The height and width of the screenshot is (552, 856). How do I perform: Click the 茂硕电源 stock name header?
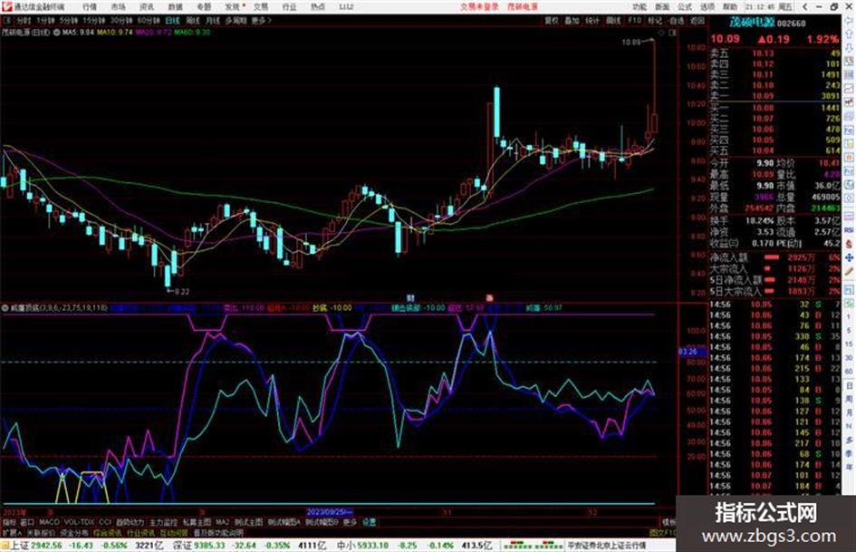click(x=752, y=23)
